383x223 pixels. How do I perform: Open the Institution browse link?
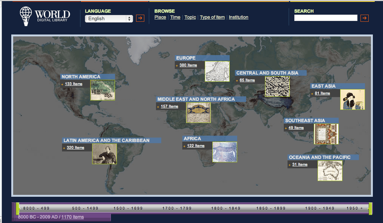238,17
